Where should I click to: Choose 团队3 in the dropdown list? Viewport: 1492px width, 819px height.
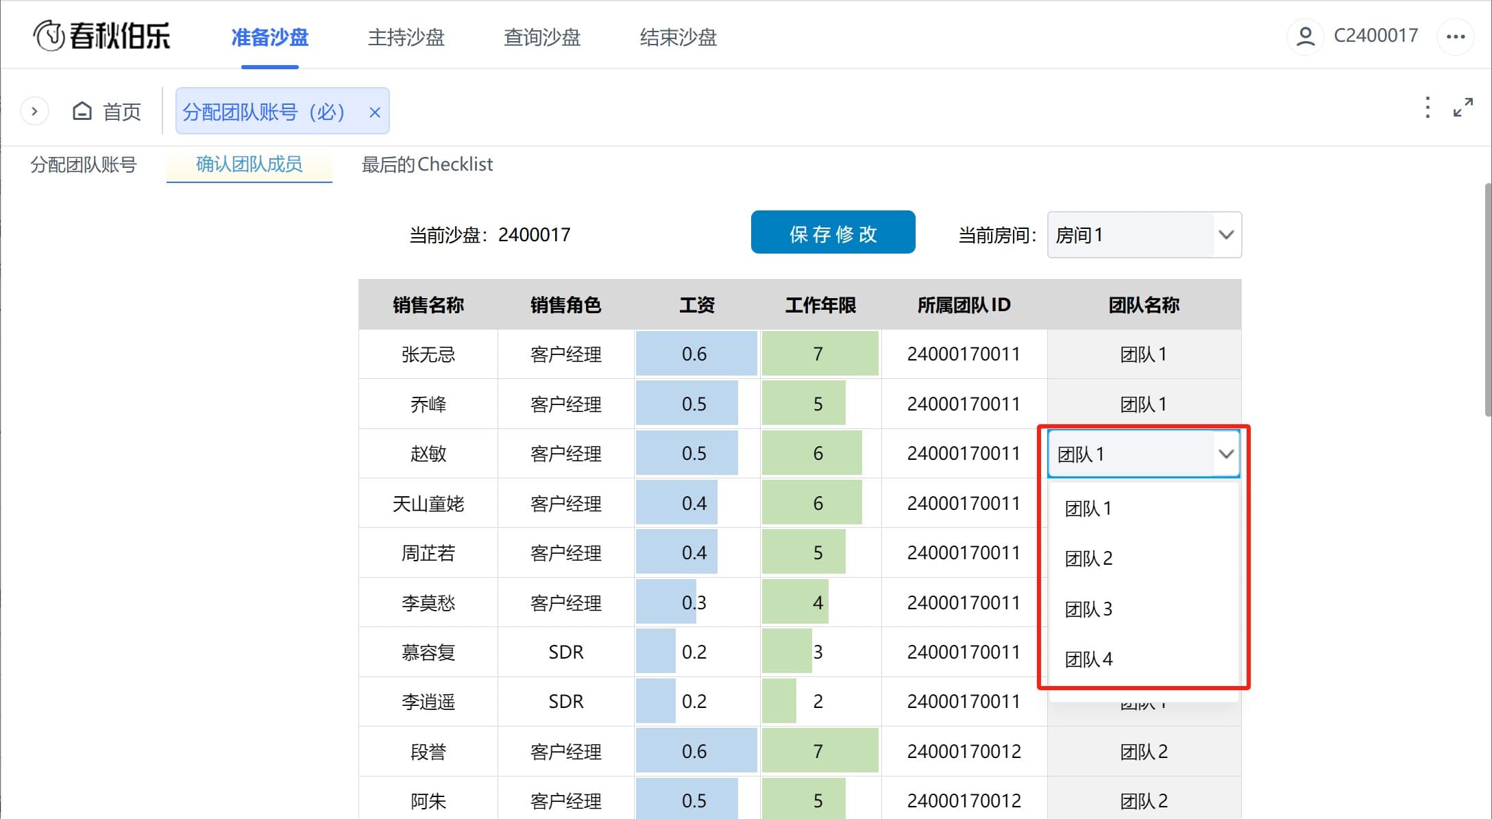click(1144, 609)
